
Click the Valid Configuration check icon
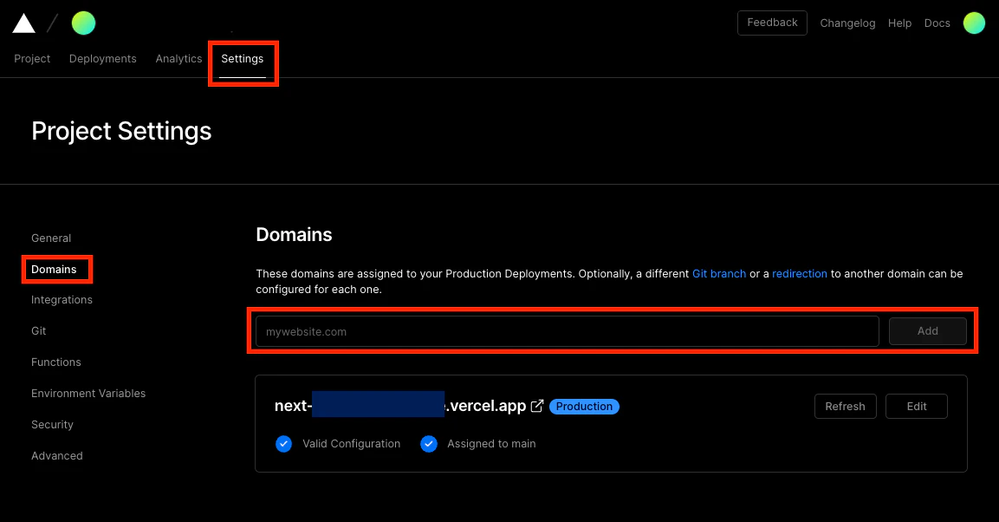coord(283,444)
